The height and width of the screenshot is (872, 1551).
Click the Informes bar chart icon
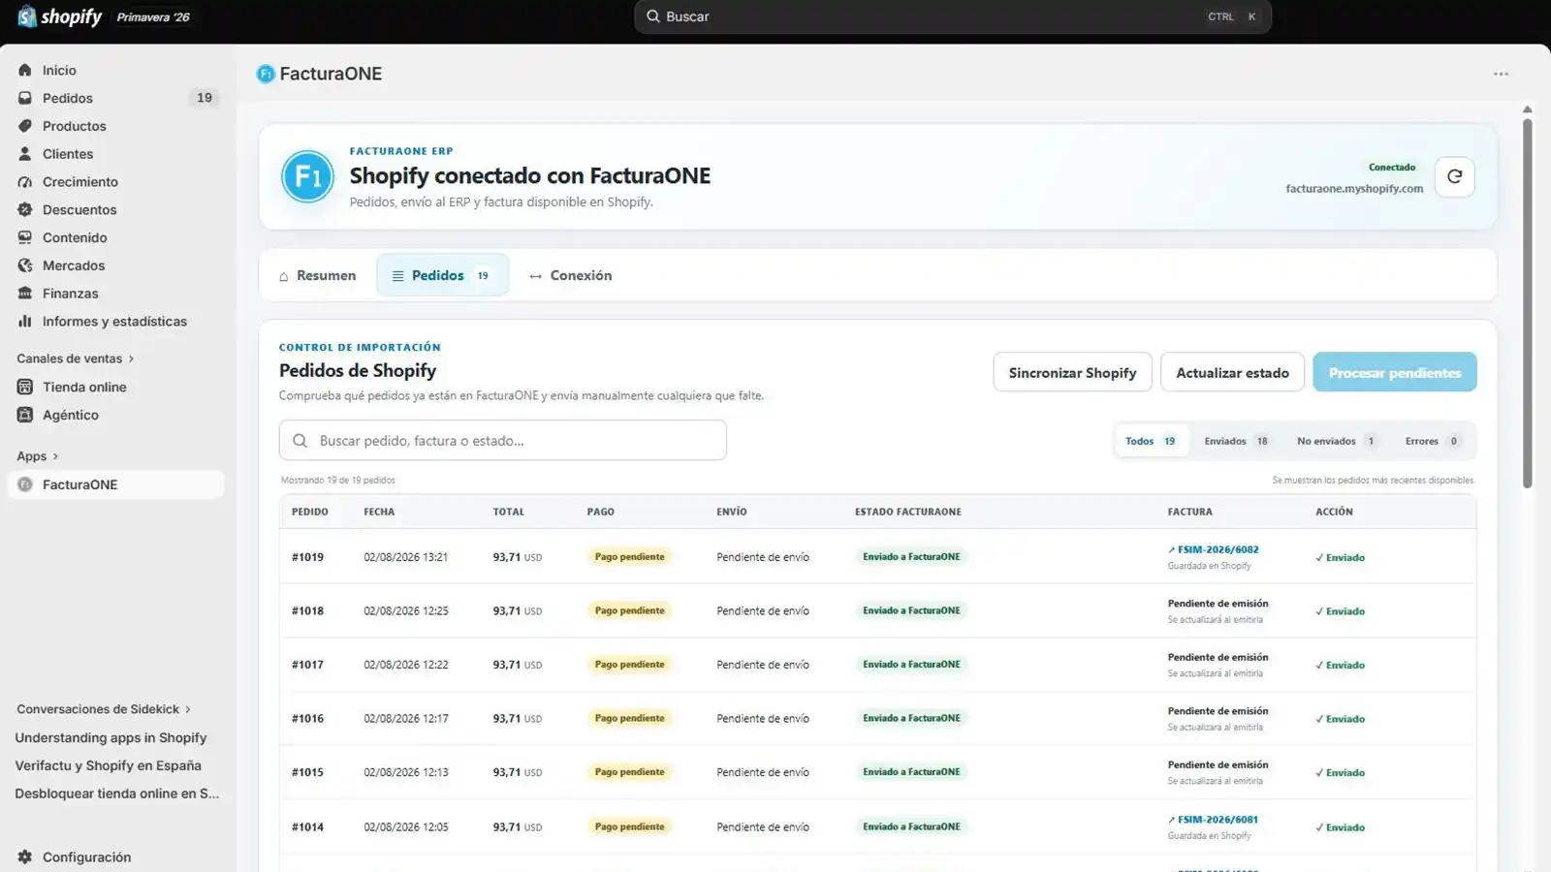tap(25, 322)
